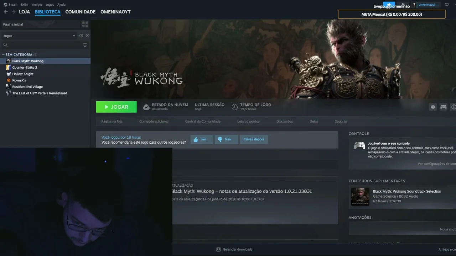
Task: Open the Exibir menu
Action: click(x=25, y=5)
